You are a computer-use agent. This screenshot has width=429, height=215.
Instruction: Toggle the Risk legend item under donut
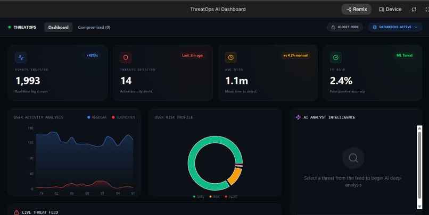[x=214, y=197]
